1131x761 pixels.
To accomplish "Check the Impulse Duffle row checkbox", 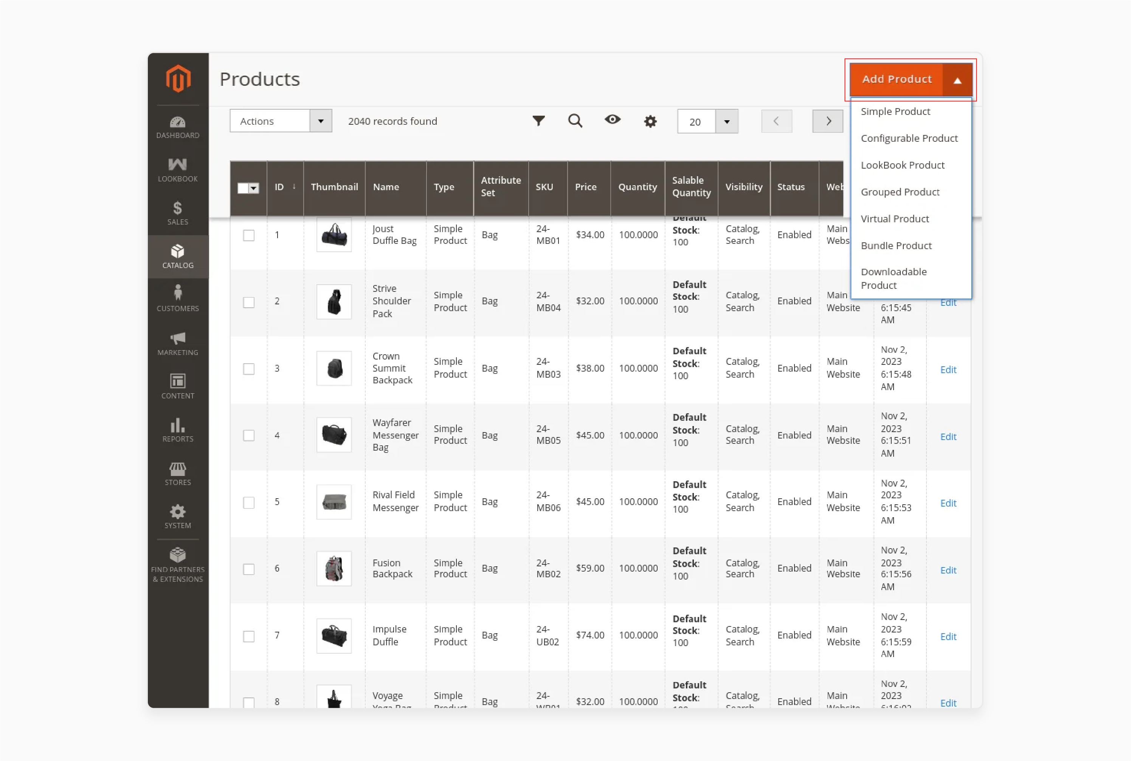I will point(248,636).
